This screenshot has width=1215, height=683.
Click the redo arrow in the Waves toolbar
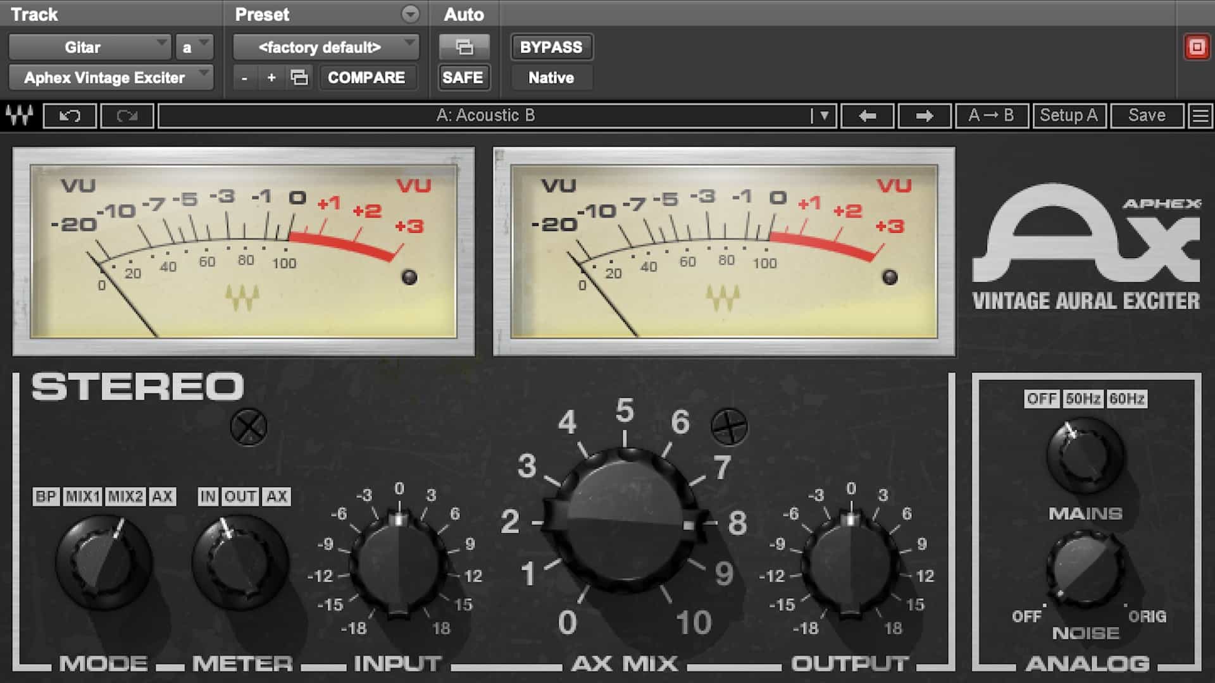tap(127, 116)
